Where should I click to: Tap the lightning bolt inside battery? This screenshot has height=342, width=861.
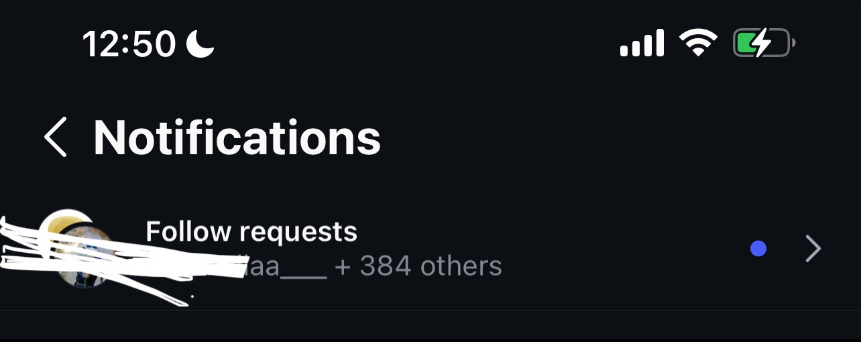(759, 44)
